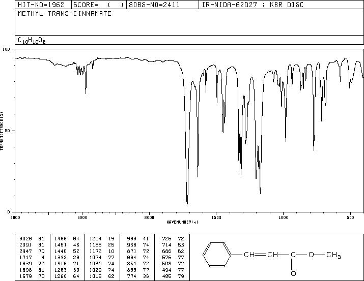Click the 1316 peak table entry
Image resolution: width=364 pixels, height=281 pixels.
(x=67, y=264)
